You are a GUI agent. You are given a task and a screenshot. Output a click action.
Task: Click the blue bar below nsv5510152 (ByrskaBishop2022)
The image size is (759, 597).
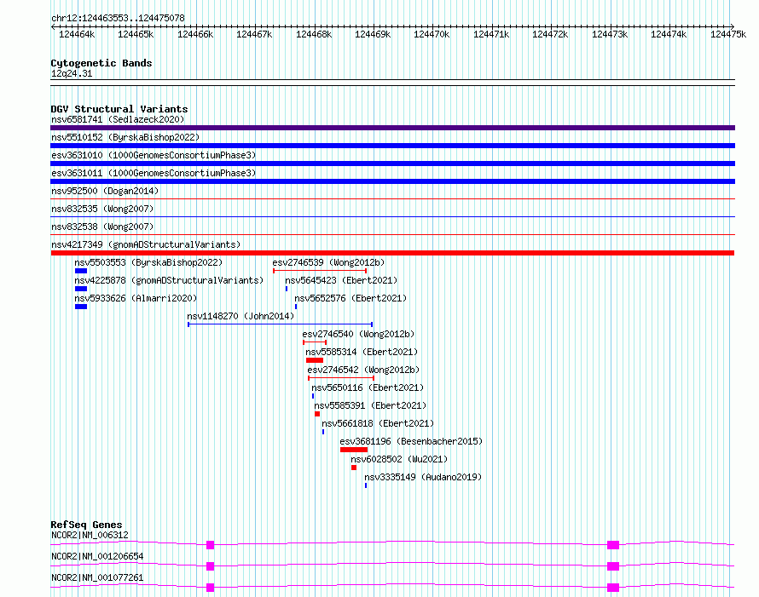point(392,146)
